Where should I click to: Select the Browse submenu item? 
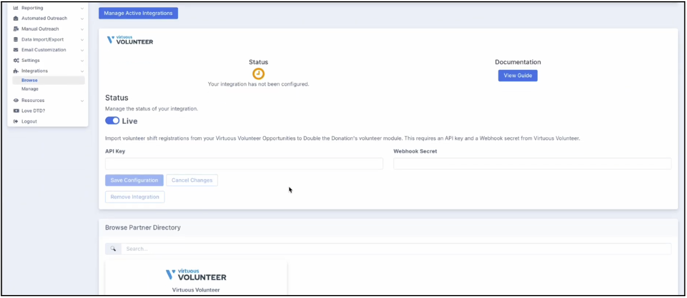(x=29, y=80)
